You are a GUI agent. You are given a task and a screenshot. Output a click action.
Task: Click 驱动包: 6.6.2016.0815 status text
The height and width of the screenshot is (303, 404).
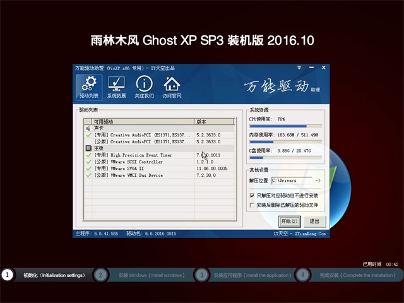pyautogui.click(x=151, y=234)
